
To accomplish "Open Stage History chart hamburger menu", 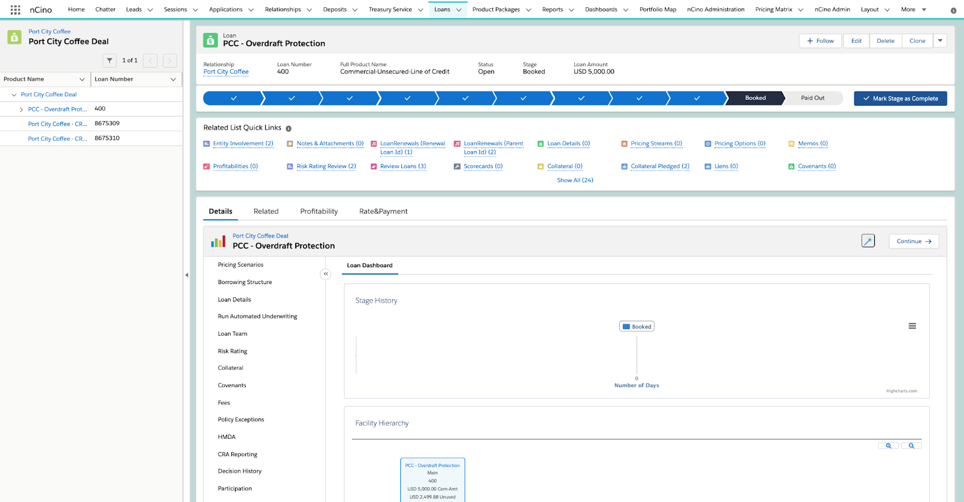I will coord(912,326).
